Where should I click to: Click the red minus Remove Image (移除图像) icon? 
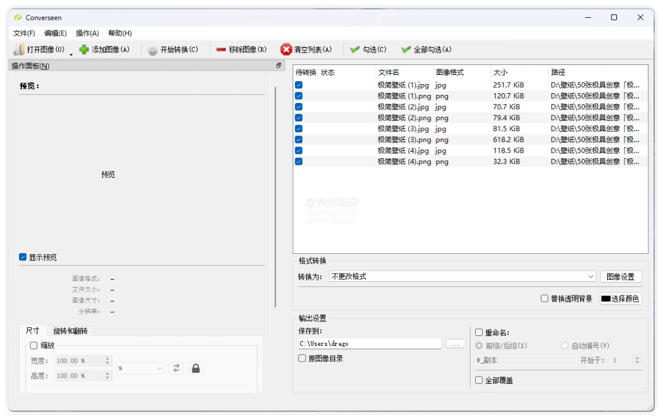coord(221,50)
